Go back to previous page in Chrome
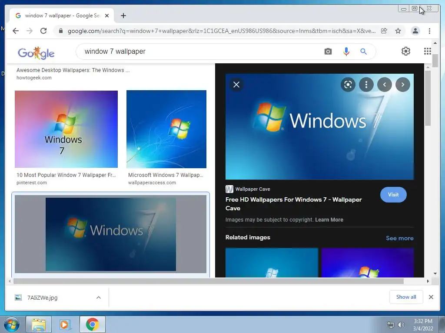The image size is (445, 333). click(x=16, y=31)
